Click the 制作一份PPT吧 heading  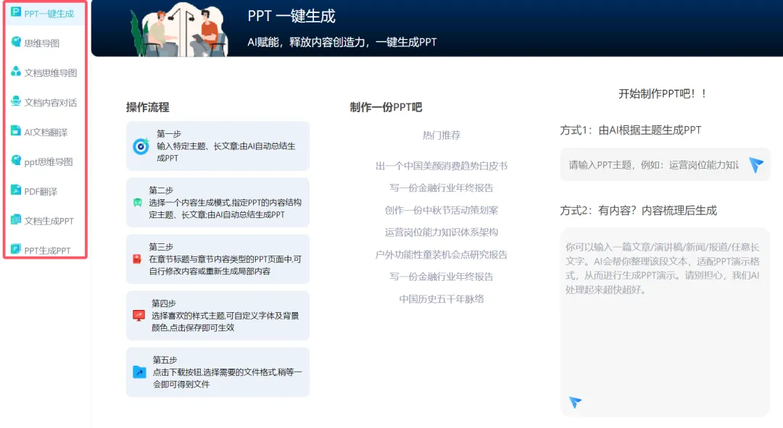click(386, 107)
